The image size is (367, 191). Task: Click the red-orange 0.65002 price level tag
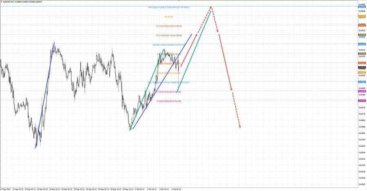coord(362,63)
